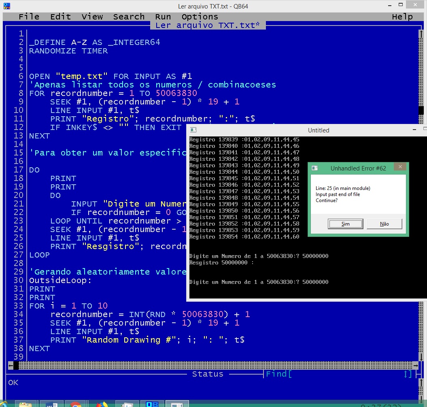Open the File menu
This screenshot has width=427, height=407.
click(29, 17)
